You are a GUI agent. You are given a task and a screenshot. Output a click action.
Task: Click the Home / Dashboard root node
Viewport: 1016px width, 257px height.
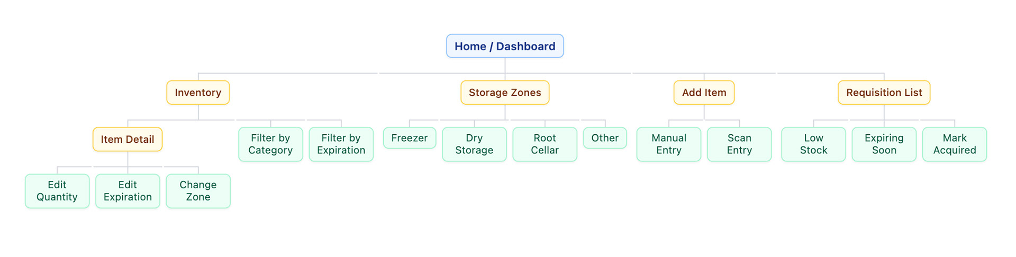coord(504,46)
